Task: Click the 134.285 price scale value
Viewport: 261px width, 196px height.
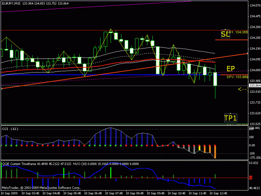Action: [255, 38]
